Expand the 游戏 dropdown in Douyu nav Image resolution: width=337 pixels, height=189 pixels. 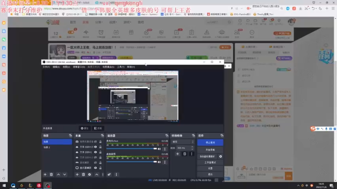pos(127,22)
